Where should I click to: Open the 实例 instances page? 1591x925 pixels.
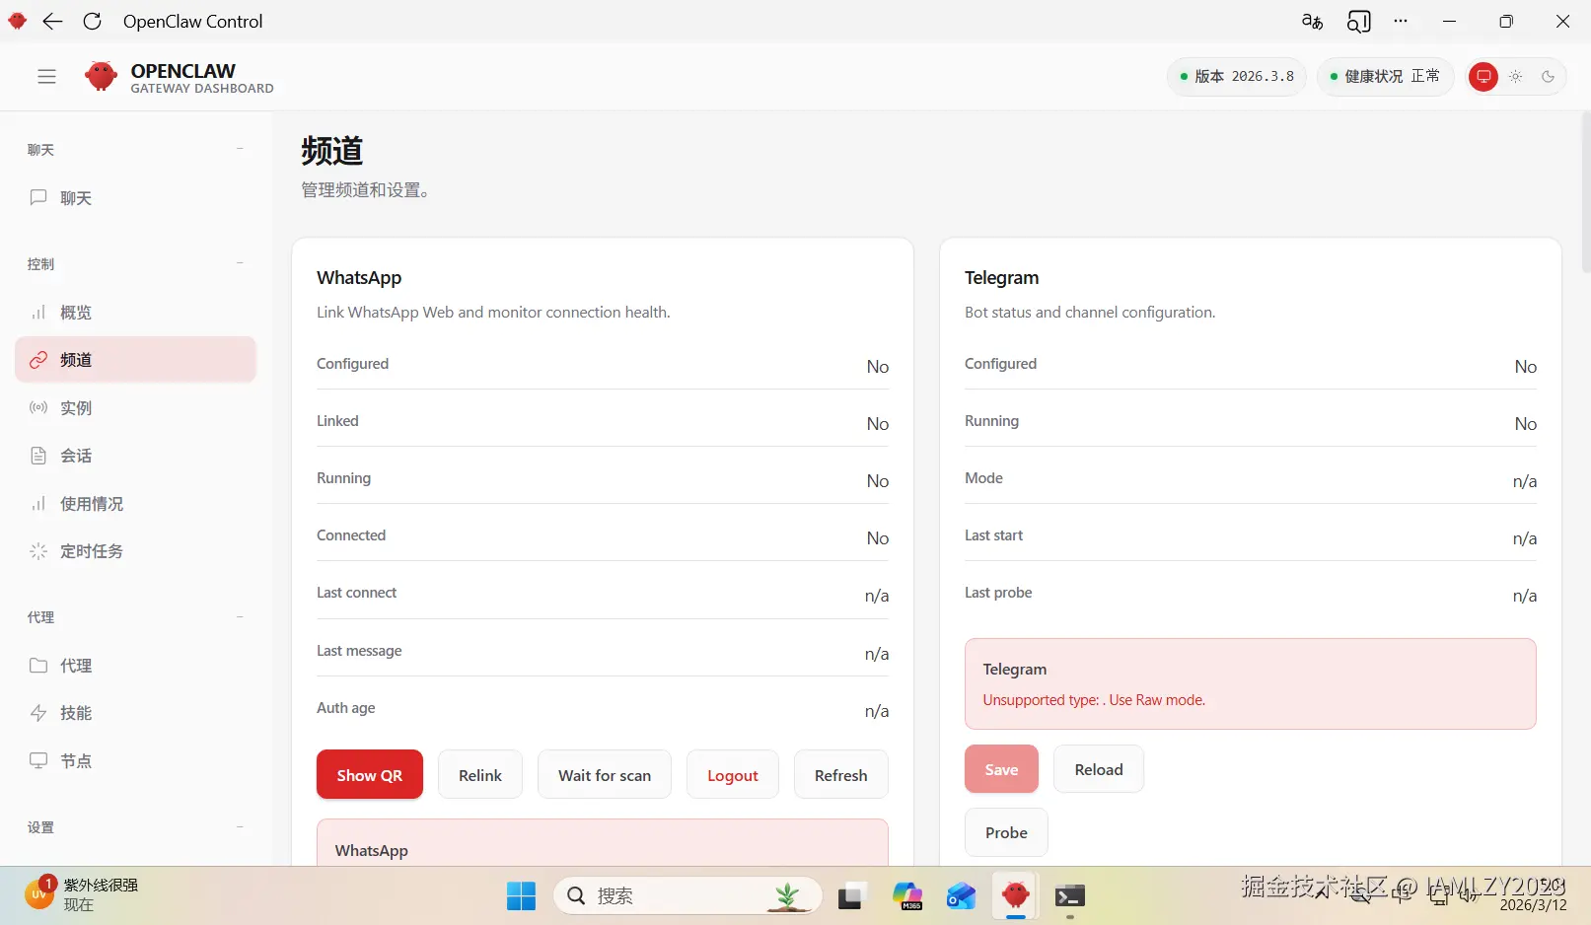tap(135, 408)
